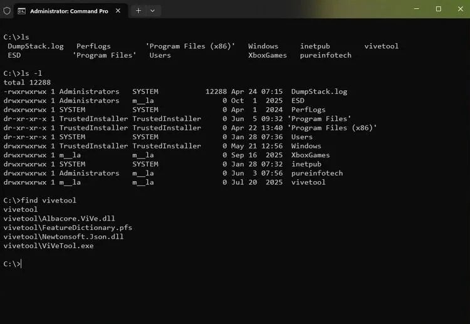Close the terminal window
Viewport: 470px width, 324px height.
pyautogui.click(x=461, y=9)
